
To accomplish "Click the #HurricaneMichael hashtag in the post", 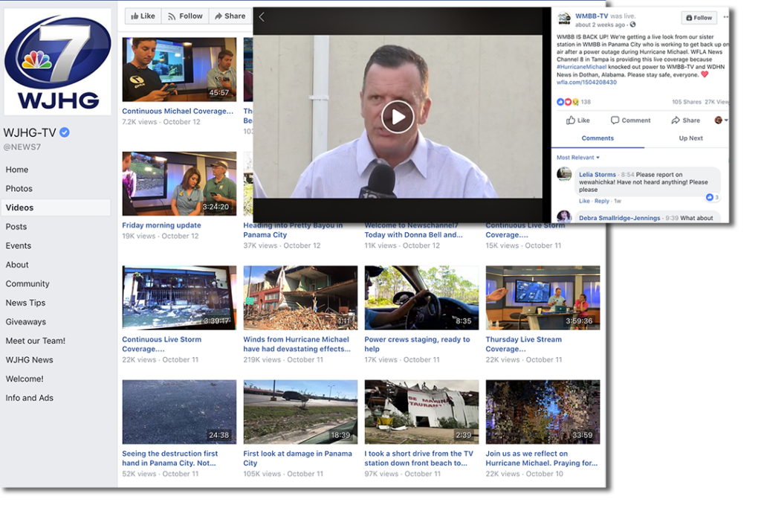I will coord(582,67).
